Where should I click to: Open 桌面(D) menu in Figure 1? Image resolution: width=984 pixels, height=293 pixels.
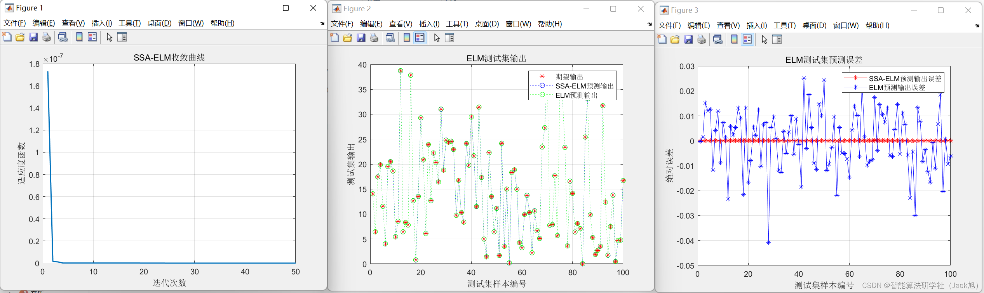[x=160, y=23]
